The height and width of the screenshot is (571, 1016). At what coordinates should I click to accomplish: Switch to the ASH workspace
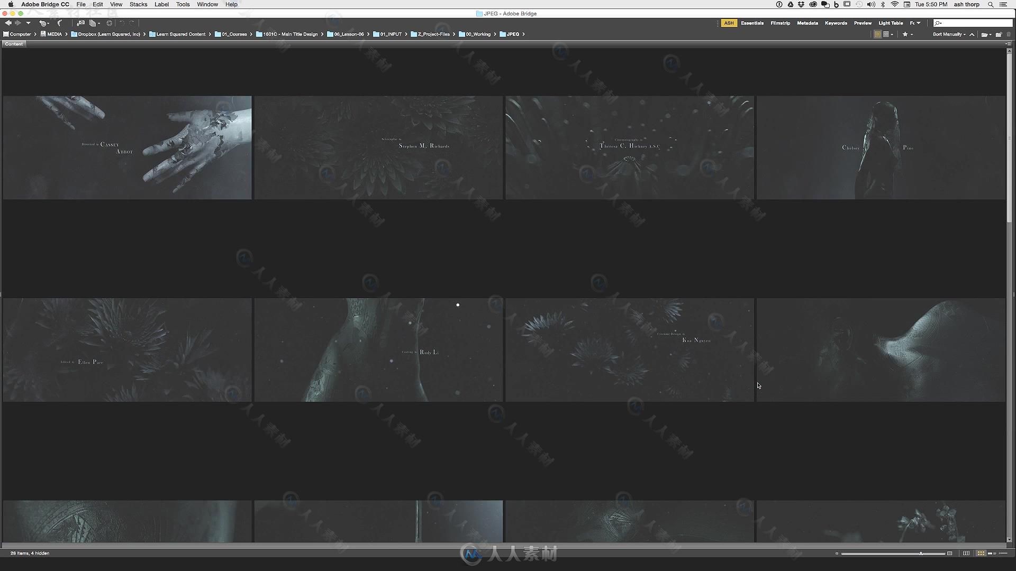click(x=729, y=23)
